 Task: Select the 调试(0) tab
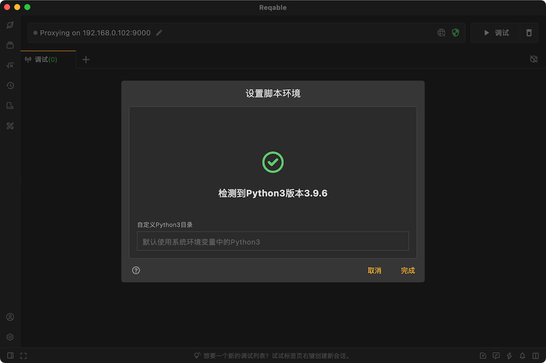(x=48, y=59)
